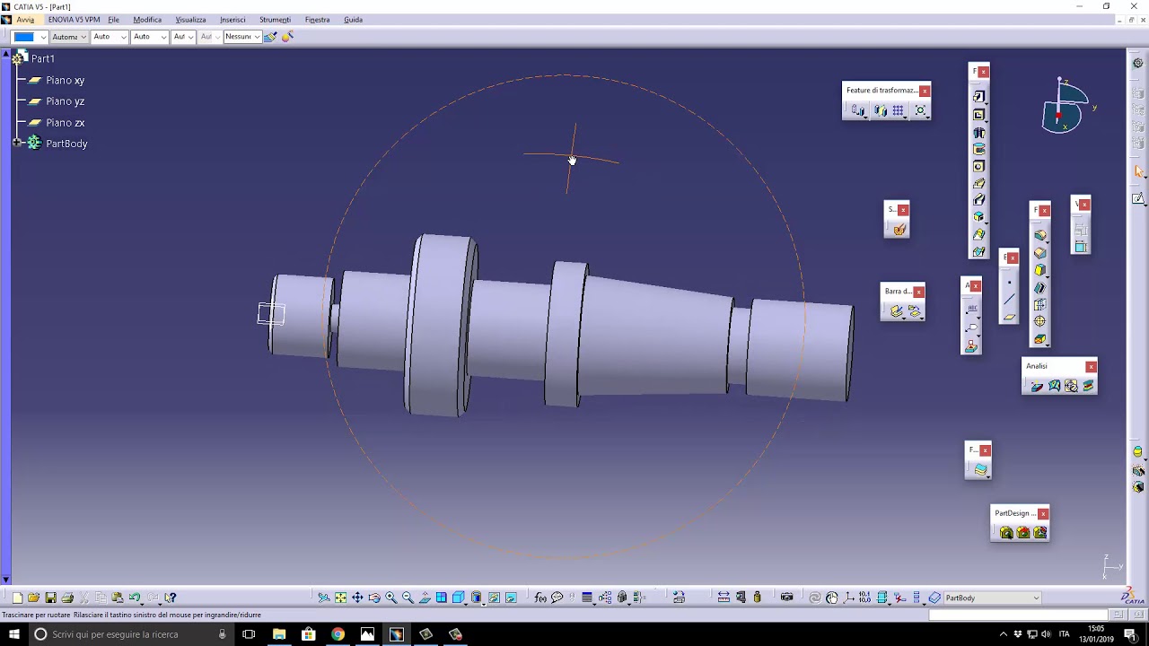The image size is (1149, 646).
Task: Select the Shell tool icon
Action: 1040,287
